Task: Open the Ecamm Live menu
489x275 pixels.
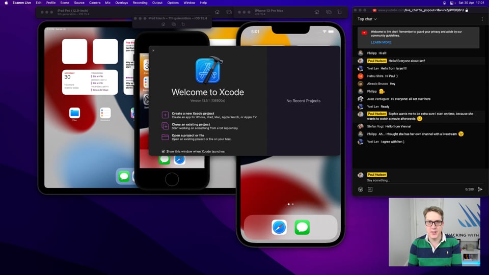Action: pyautogui.click(x=21, y=3)
